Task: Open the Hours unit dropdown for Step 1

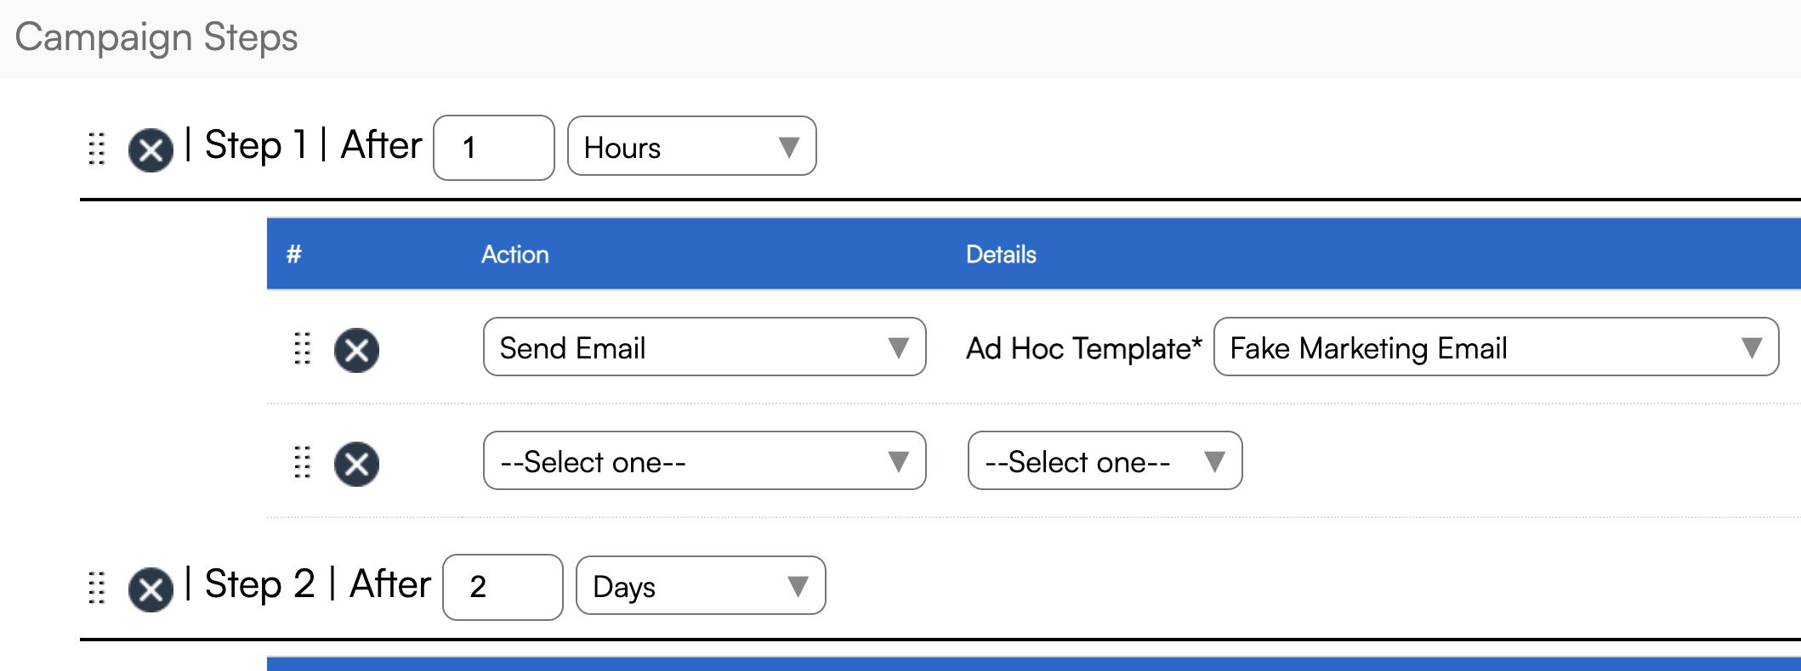Action: click(691, 146)
